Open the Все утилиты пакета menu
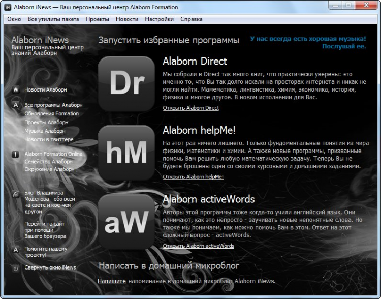The height and width of the screenshot is (299, 381). coord(53,19)
